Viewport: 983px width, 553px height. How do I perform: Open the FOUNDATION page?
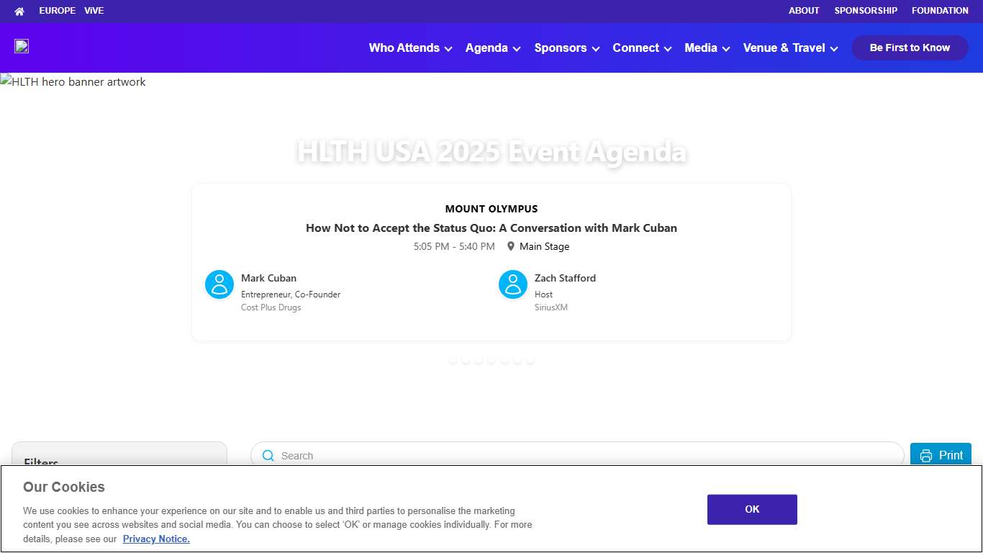click(x=940, y=11)
